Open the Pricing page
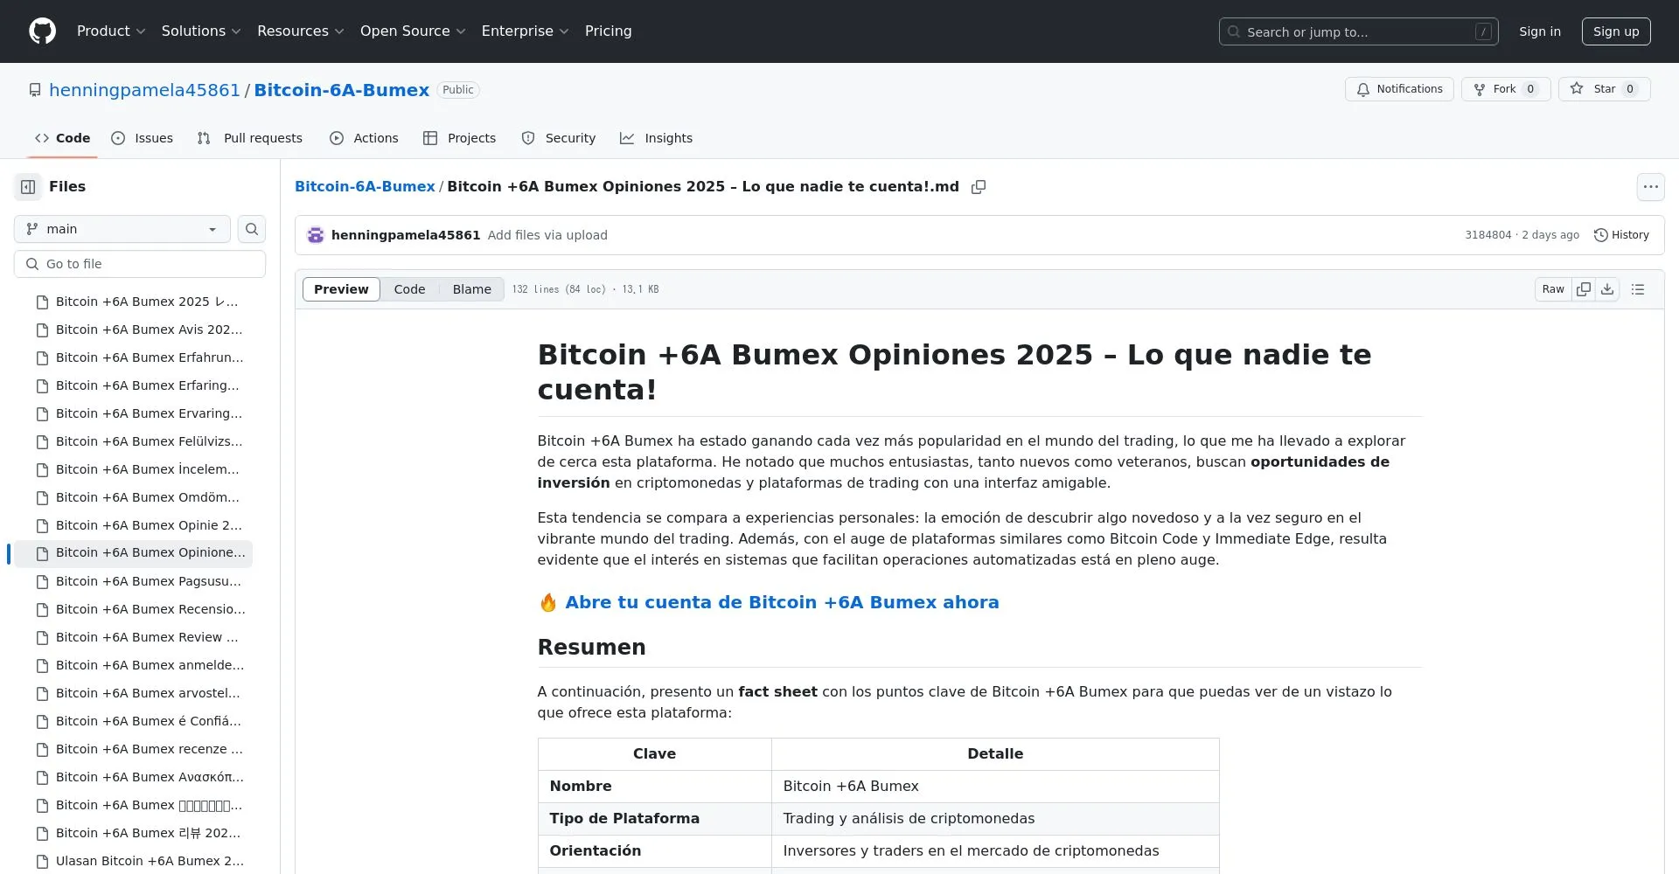The image size is (1679, 874). (x=609, y=31)
